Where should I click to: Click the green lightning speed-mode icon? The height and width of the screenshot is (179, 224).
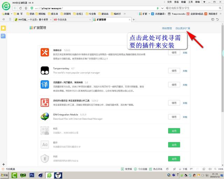pyautogui.click(x=157, y=8)
